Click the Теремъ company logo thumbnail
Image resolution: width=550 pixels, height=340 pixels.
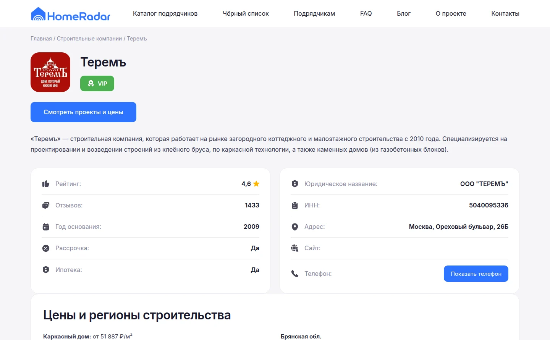(50, 72)
